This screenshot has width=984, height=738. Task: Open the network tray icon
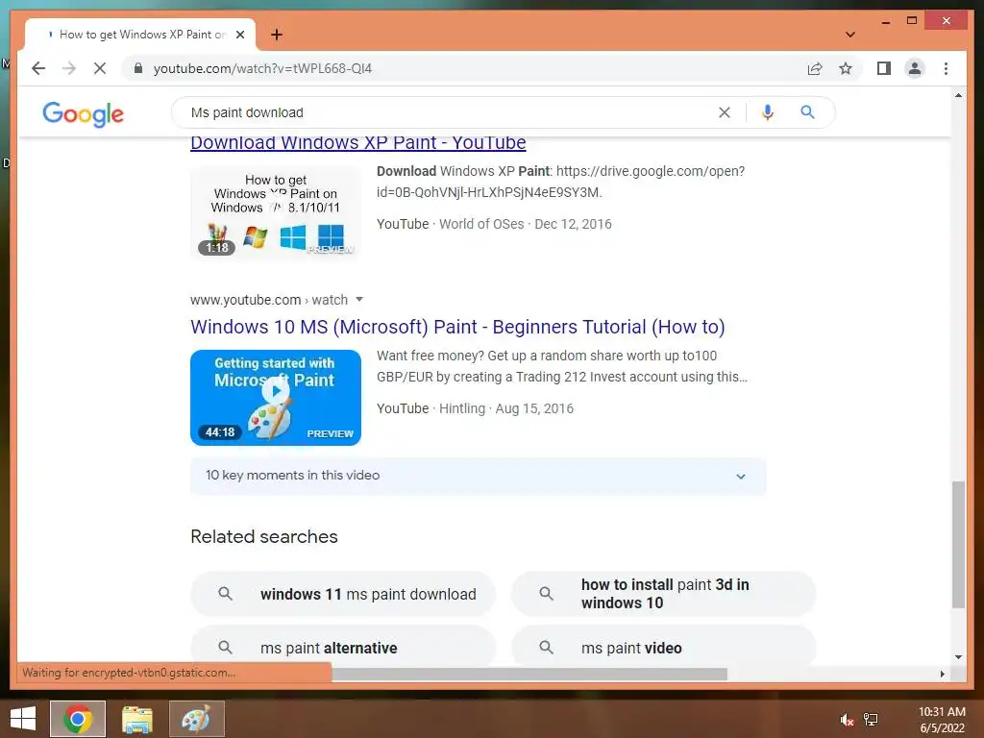pyautogui.click(x=871, y=720)
